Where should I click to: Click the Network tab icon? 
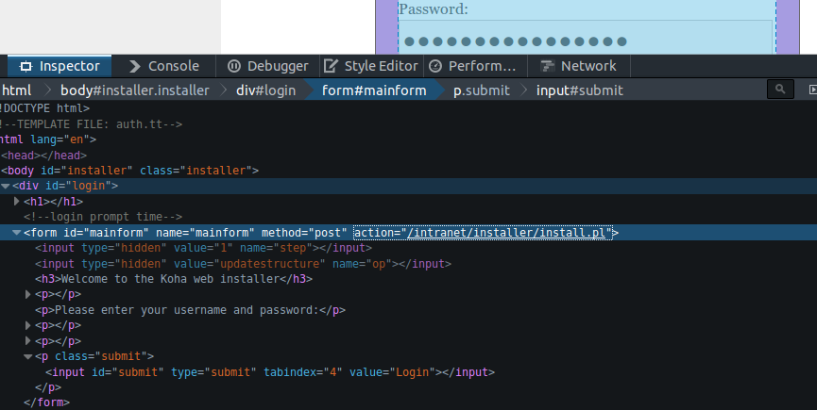click(546, 66)
